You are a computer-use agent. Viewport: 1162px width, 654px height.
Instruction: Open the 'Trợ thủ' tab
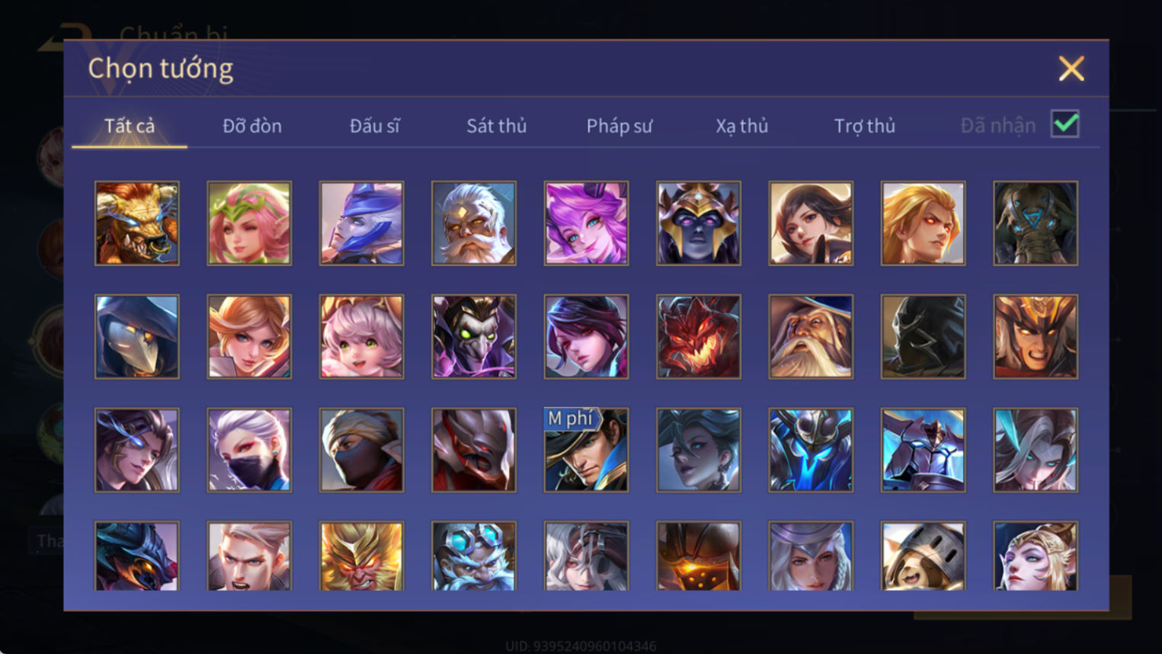click(x=865, y=126)
